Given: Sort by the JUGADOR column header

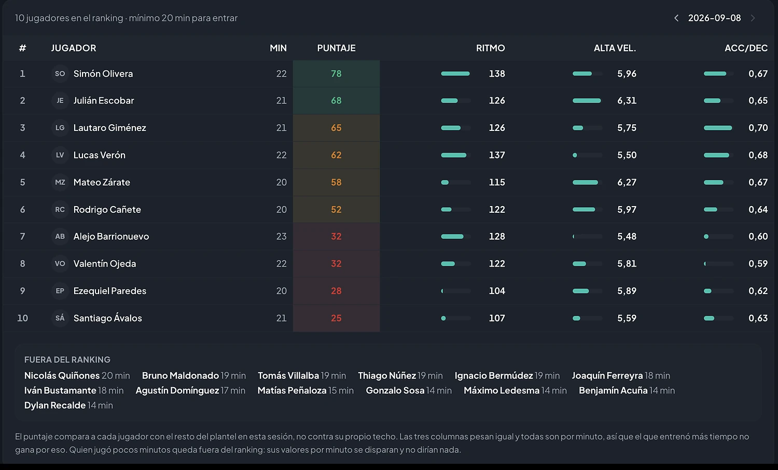Looking at the screenshot, I should 74,48.
